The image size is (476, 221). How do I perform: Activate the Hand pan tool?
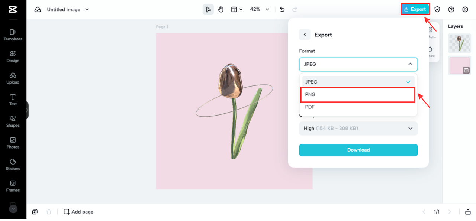tap(221, 10)
